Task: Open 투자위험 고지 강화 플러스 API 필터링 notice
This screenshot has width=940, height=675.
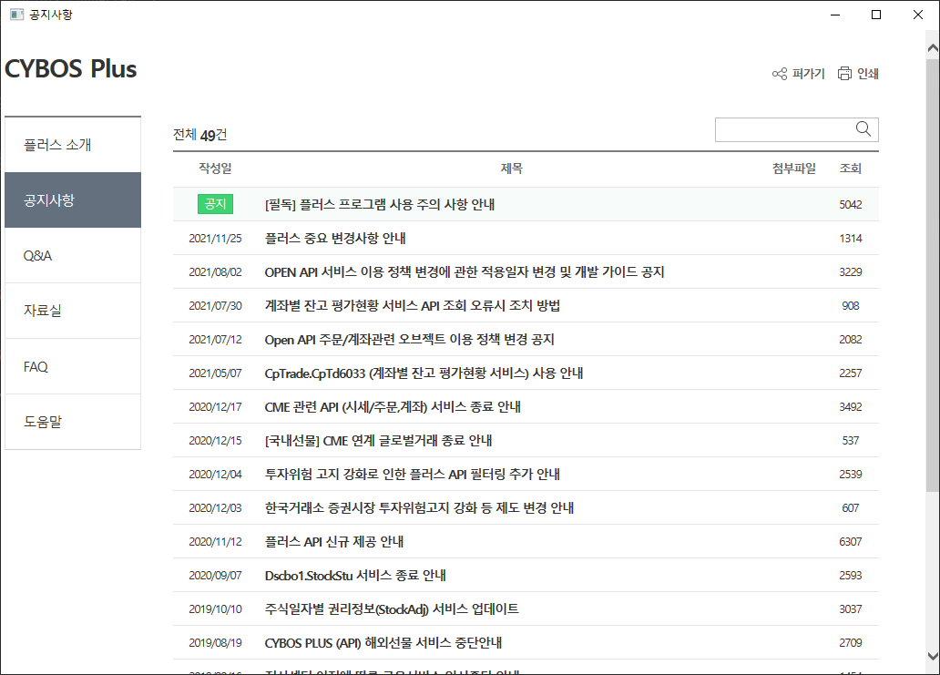Action: (413, 475)
